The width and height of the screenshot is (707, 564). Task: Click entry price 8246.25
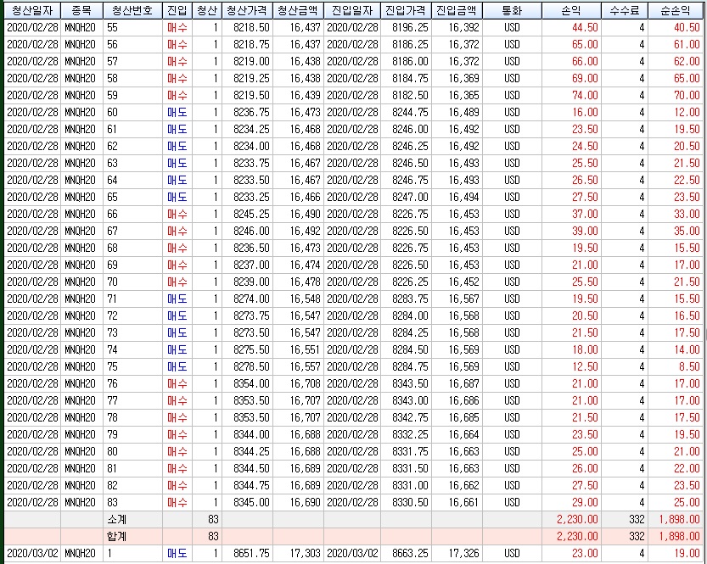[406, 147]
